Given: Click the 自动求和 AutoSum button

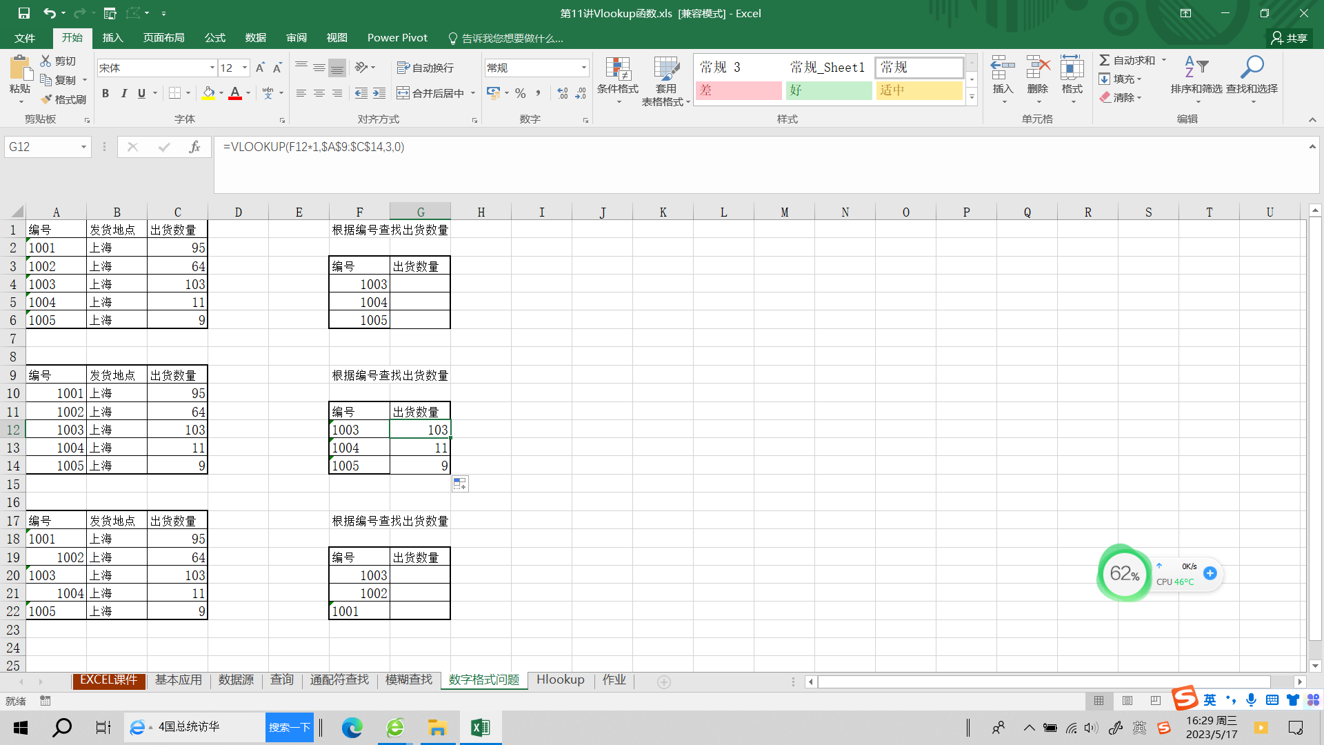Looking at the screenshot, I should coord(1127,61).
